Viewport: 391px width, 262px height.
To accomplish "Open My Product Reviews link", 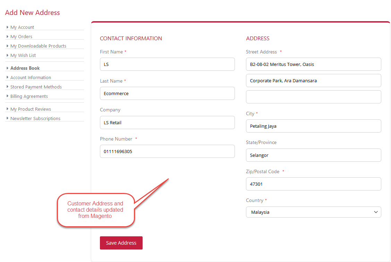I will 31,109.
